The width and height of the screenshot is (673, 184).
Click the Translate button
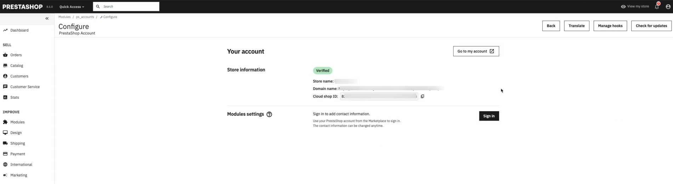click(576, 26)
